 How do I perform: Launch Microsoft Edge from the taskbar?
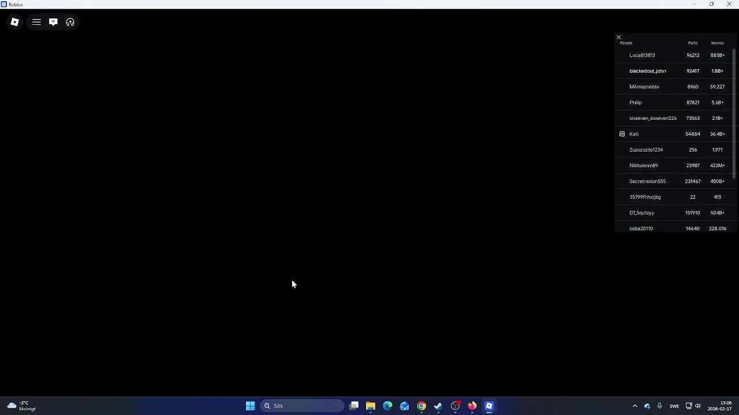tap(387, 406)
